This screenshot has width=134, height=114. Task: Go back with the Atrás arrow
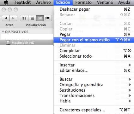click(x=6, y=18)
